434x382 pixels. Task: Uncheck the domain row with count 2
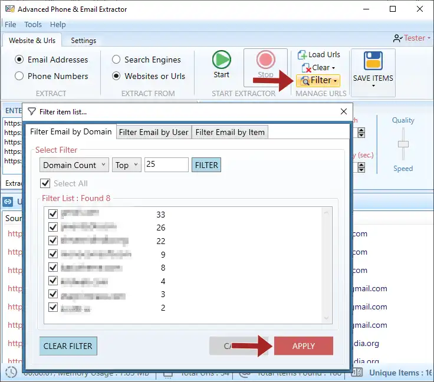(53, 307)
